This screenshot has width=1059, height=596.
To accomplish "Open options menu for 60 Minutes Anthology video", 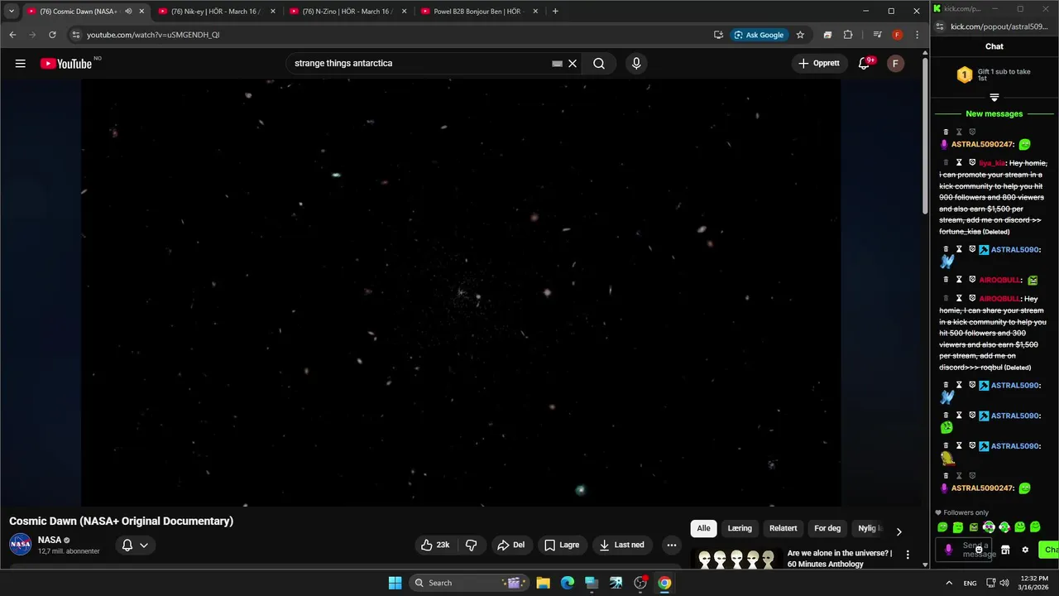I will (908, 555).
